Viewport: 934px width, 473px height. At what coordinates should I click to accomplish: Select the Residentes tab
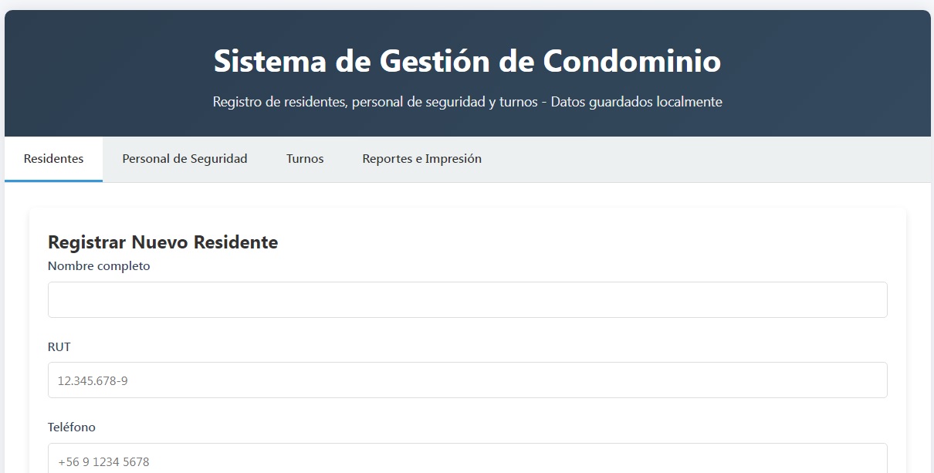click(x=52, y=158)
